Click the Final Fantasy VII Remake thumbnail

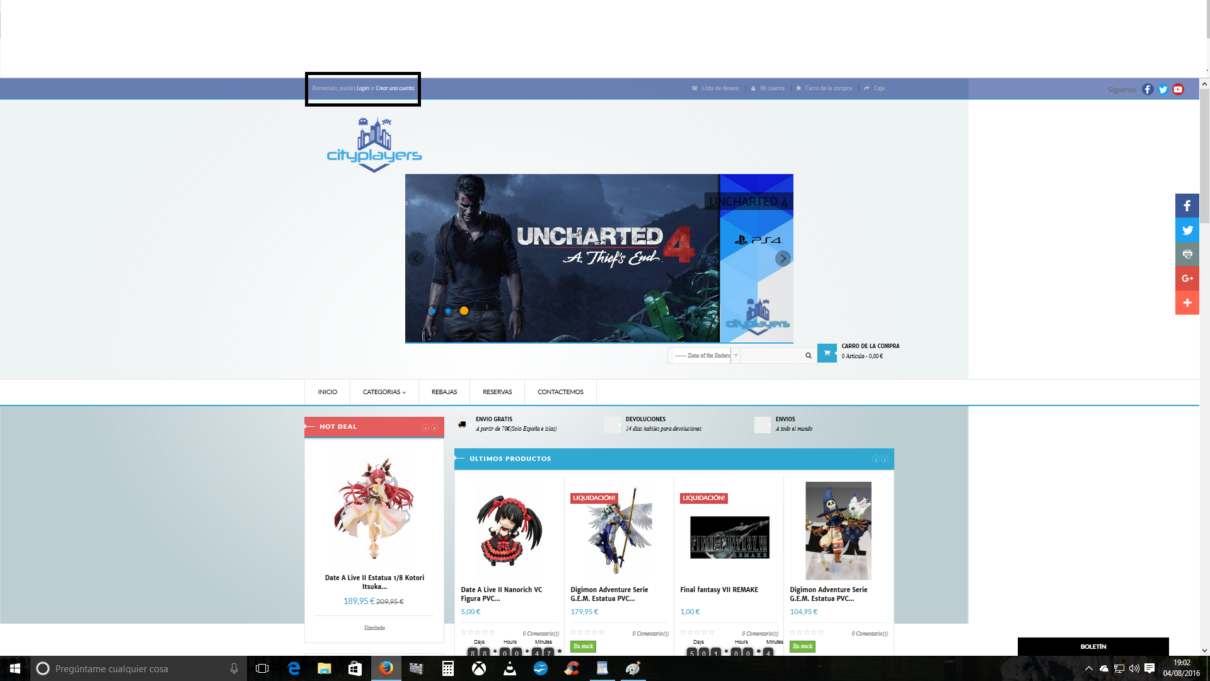pos(729,537)
